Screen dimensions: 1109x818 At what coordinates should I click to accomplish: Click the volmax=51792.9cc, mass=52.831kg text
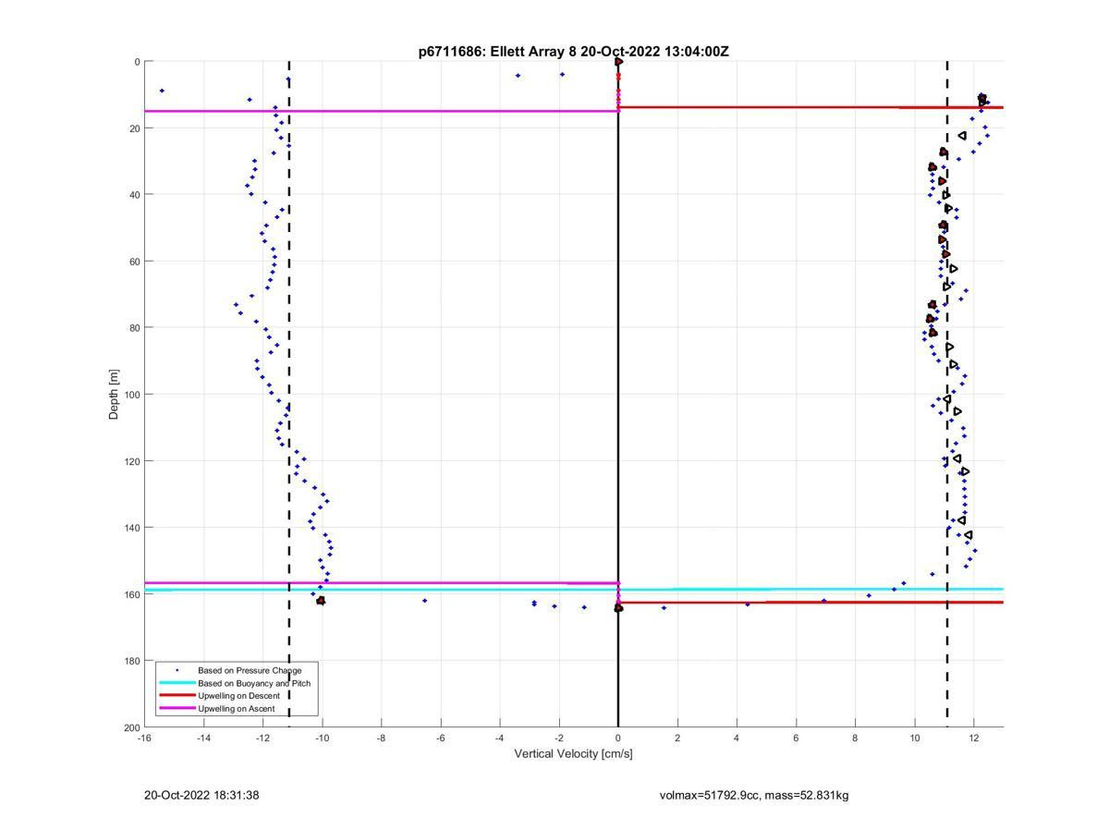point(754,795)
